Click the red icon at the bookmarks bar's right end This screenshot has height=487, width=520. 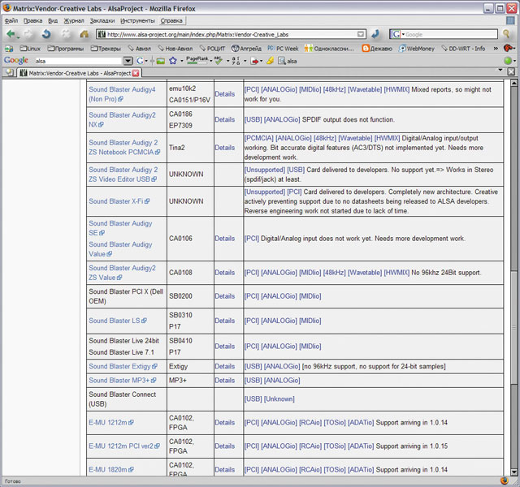507,49
